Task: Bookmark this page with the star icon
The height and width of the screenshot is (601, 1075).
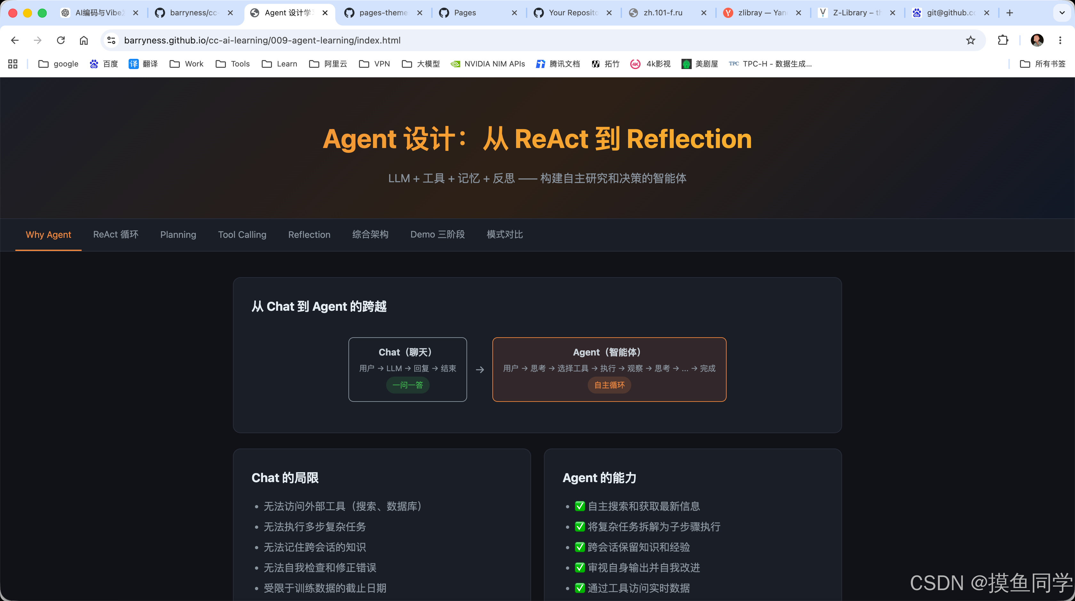Action: pos(971,40)
